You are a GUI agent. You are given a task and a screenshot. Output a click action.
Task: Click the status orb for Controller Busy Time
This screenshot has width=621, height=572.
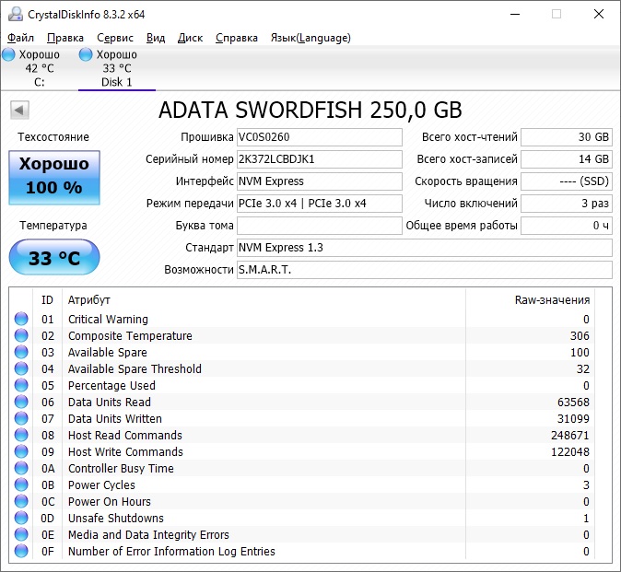click(x=21, y=468)
